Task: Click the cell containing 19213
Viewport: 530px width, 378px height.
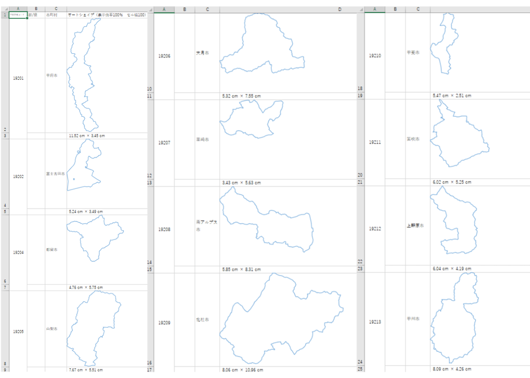Action: 375,322
